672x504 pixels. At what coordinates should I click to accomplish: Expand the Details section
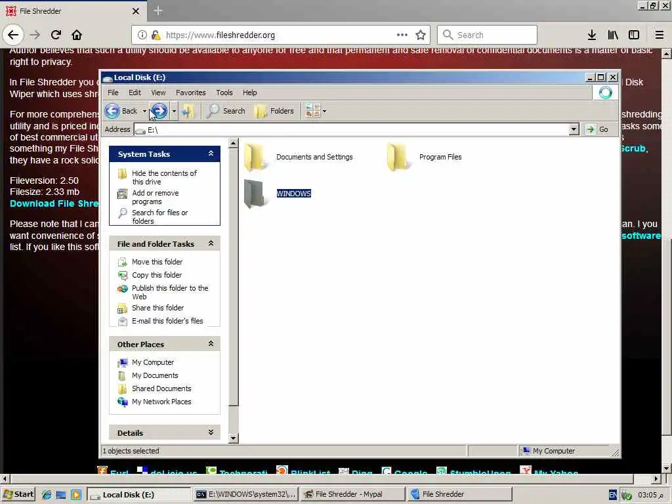211,432
